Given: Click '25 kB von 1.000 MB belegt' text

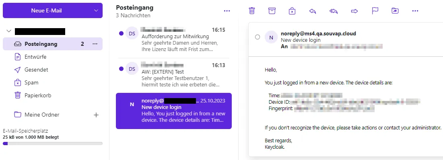Looking at the screenshot, I should click(x=31, y=137).
